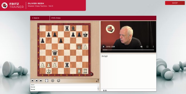Image resolution: width=186 pixels, height=94 pixels.
Task: Click the white queen on g5
Action: click(79, 47)
